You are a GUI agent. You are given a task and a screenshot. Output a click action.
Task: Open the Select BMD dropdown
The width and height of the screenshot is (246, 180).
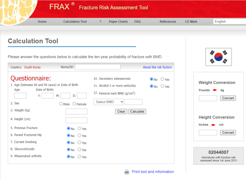(x=108, y=102)
